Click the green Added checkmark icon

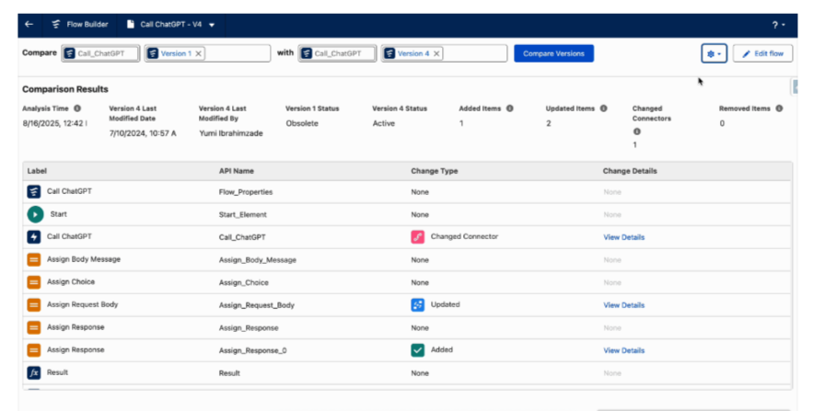(x=417, y=350)
